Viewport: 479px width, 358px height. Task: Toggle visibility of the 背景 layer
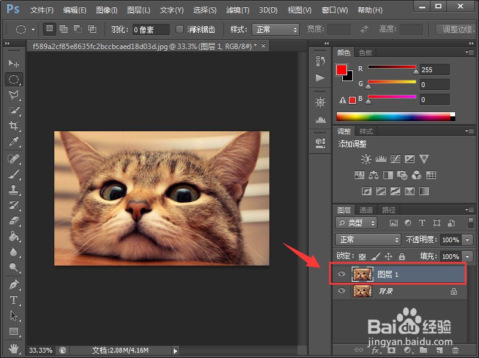(x=341, y=291)
